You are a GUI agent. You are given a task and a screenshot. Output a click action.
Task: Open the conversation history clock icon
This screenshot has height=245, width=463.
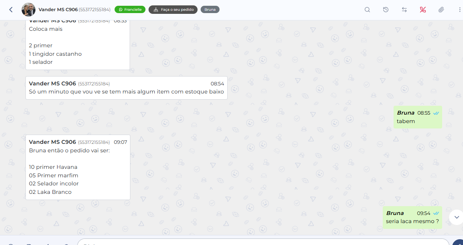[386, 10]
